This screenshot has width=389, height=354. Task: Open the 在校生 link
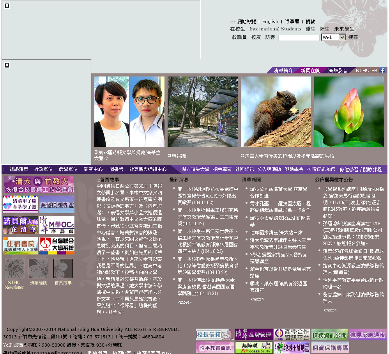pos(237,29)
